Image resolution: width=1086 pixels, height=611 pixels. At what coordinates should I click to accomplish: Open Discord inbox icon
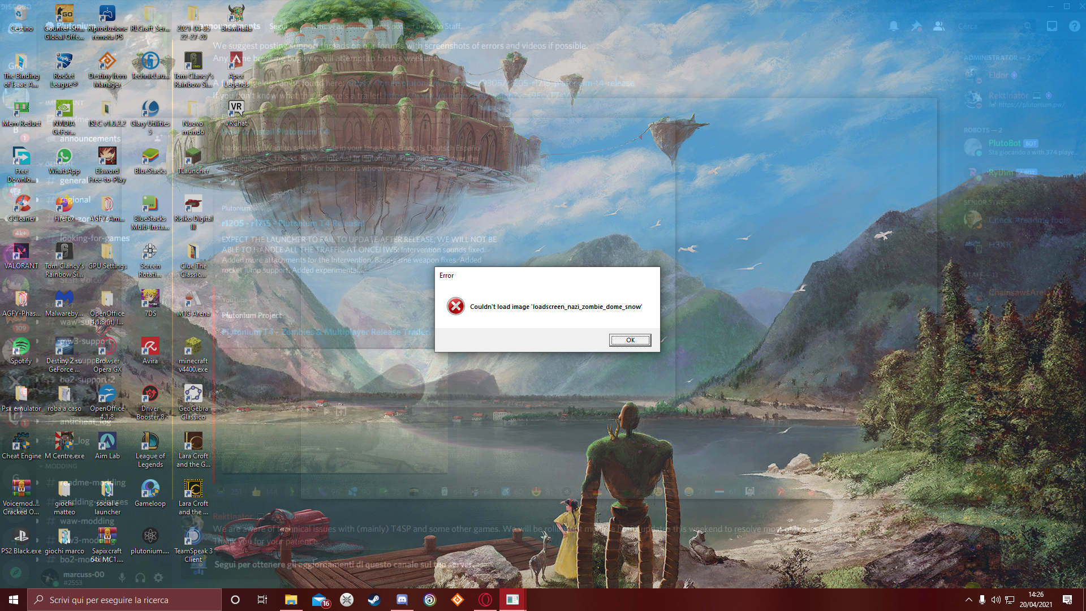pos(1052,26)
